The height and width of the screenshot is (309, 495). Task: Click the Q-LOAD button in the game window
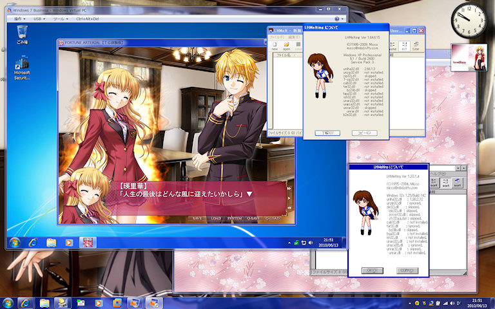[x=273, y=218]
